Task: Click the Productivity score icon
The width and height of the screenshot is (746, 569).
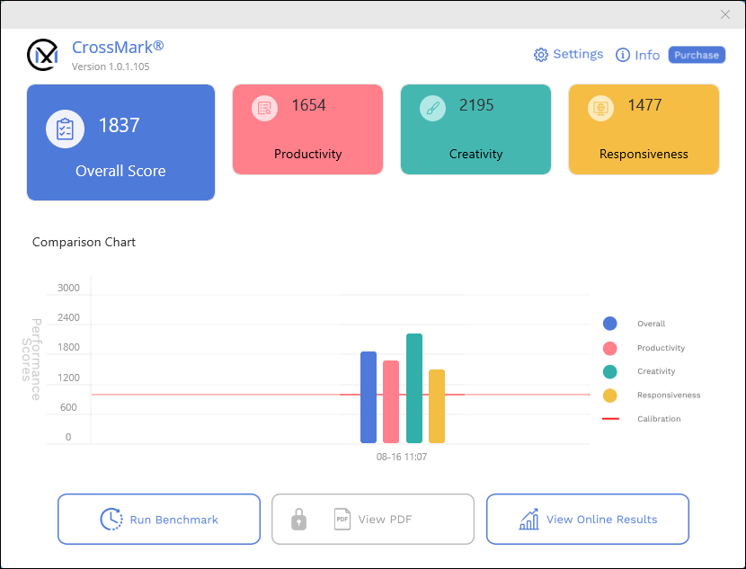Action: (264, 109)
